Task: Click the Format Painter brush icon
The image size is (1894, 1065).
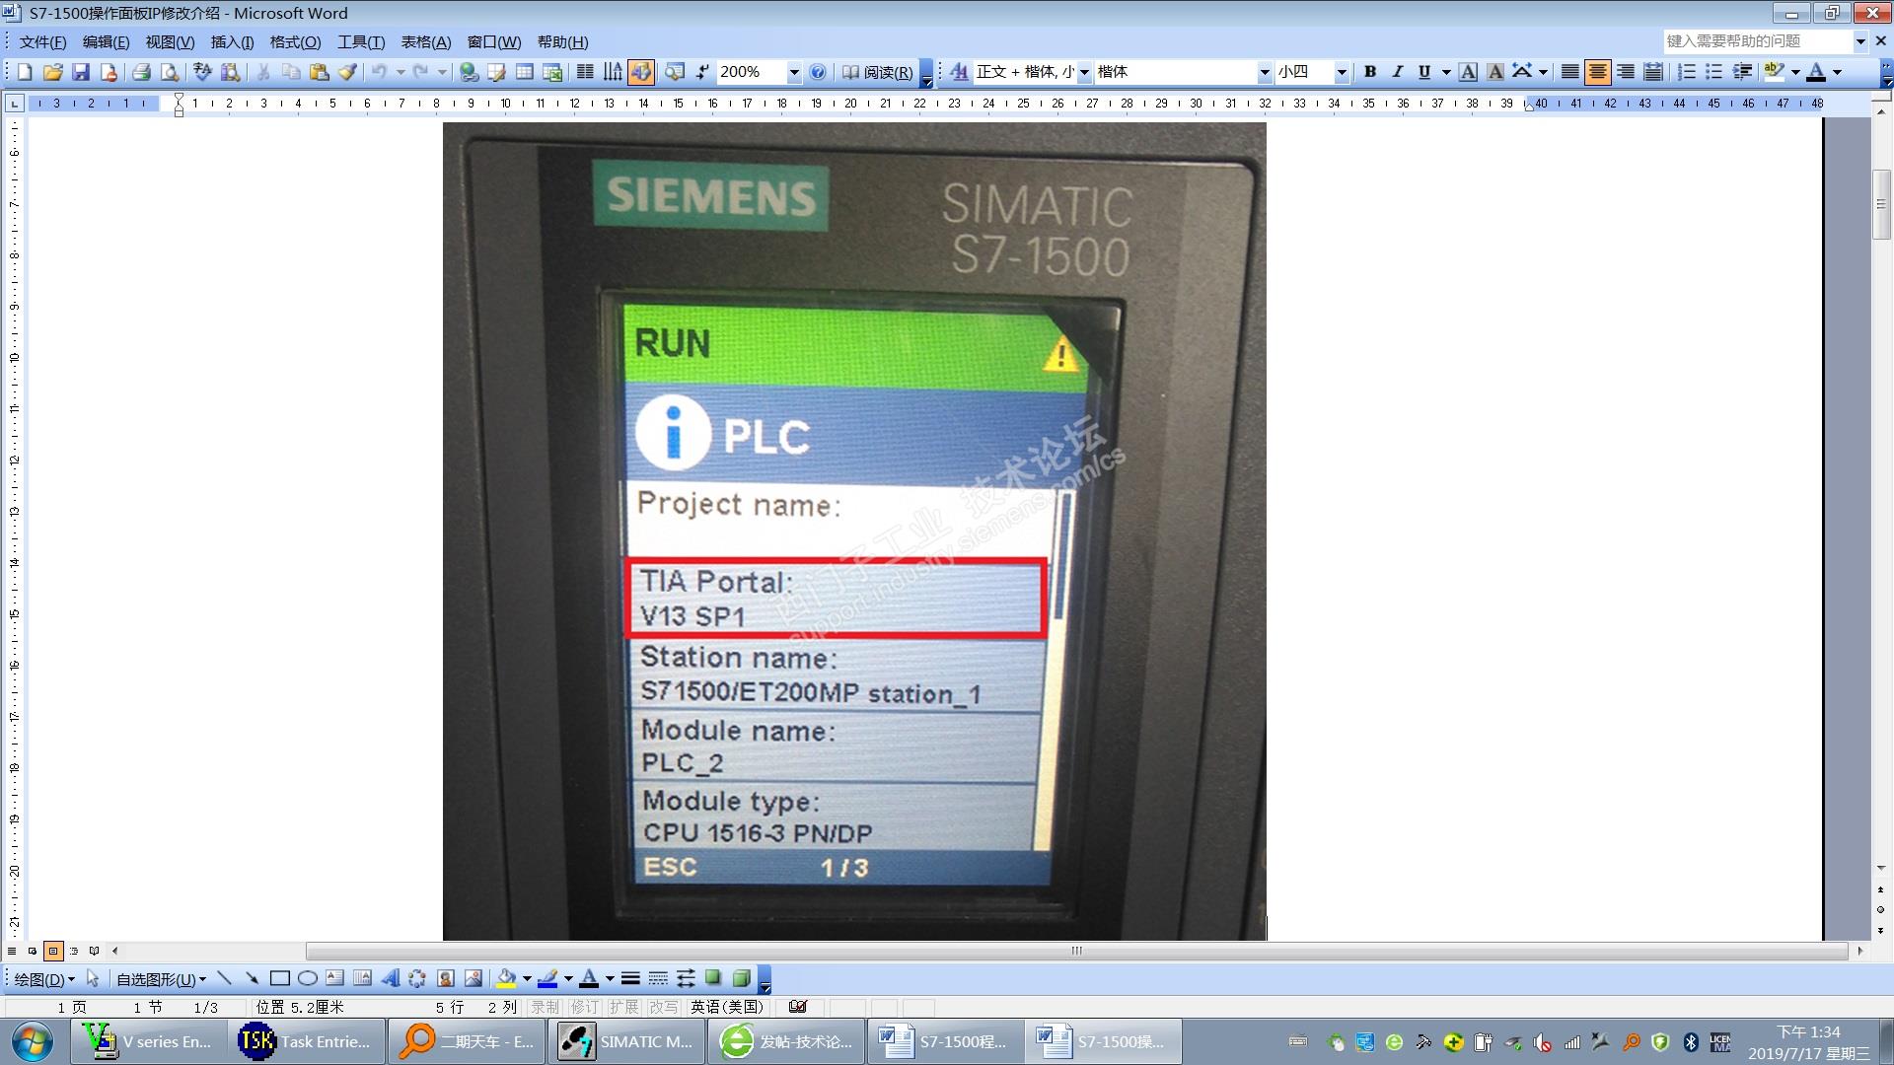Action: (x=347, y=72)
